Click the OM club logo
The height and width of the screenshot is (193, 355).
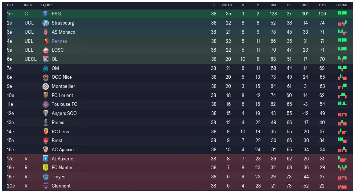point(45,68)
